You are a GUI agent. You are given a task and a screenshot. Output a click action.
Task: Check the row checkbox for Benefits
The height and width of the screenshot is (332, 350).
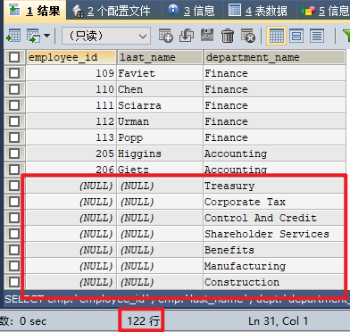[14, 250]
